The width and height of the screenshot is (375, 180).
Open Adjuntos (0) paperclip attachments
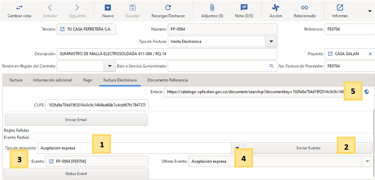point(212,8)
